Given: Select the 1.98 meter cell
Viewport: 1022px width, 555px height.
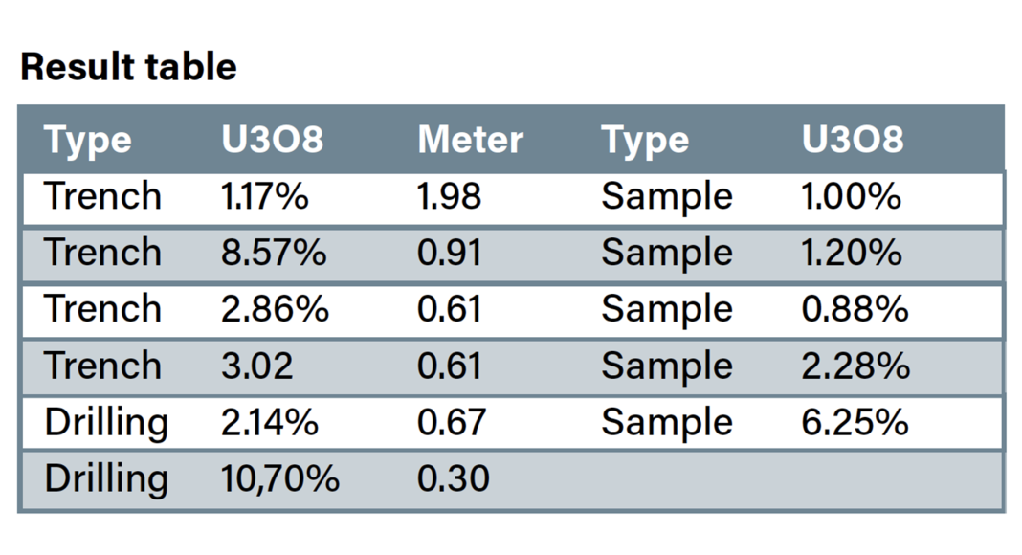Looking at the screenshot, I should 449,196.
